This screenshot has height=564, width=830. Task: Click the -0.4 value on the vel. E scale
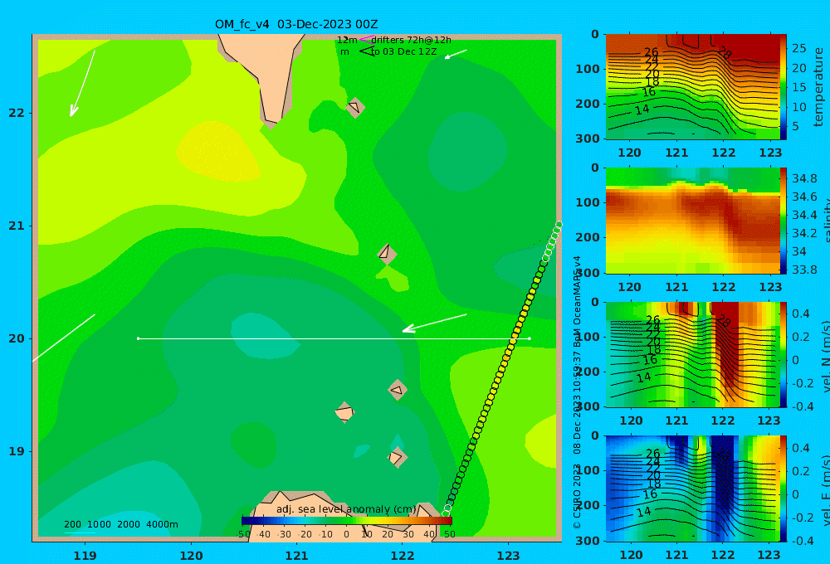pos(803,540)
